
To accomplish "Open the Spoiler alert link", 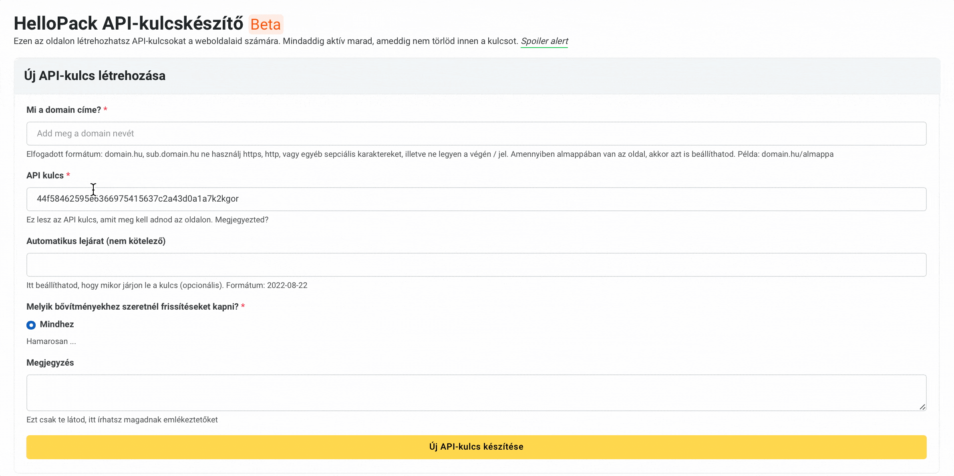I will point(544,41).
